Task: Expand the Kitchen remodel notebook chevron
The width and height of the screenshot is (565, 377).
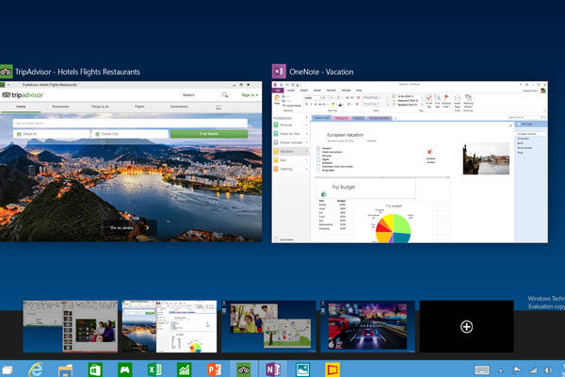Action: (307, 142)
